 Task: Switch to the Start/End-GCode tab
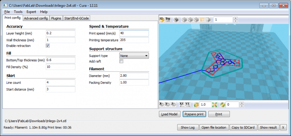pos(77,18)
